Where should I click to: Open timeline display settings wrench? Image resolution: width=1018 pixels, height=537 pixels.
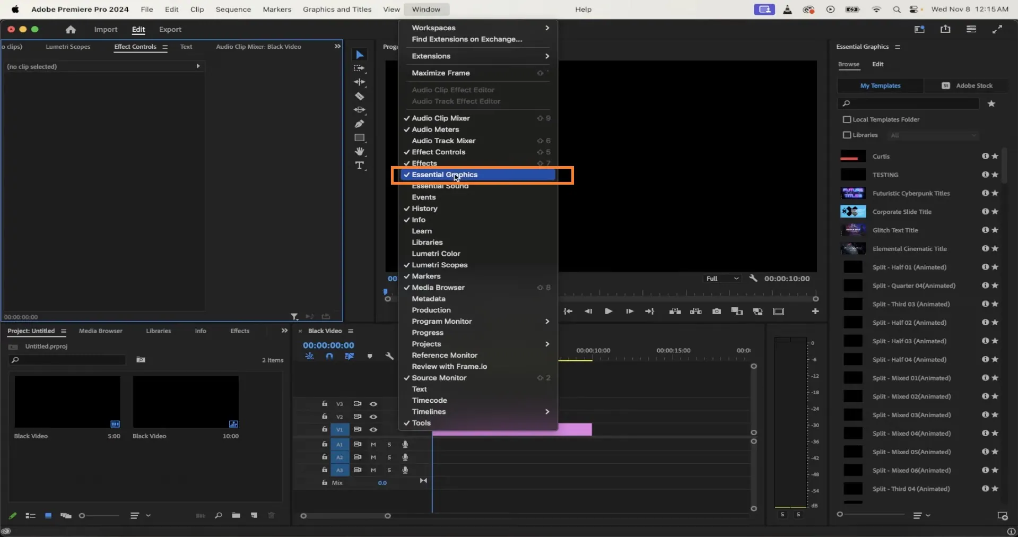[389, 356]
